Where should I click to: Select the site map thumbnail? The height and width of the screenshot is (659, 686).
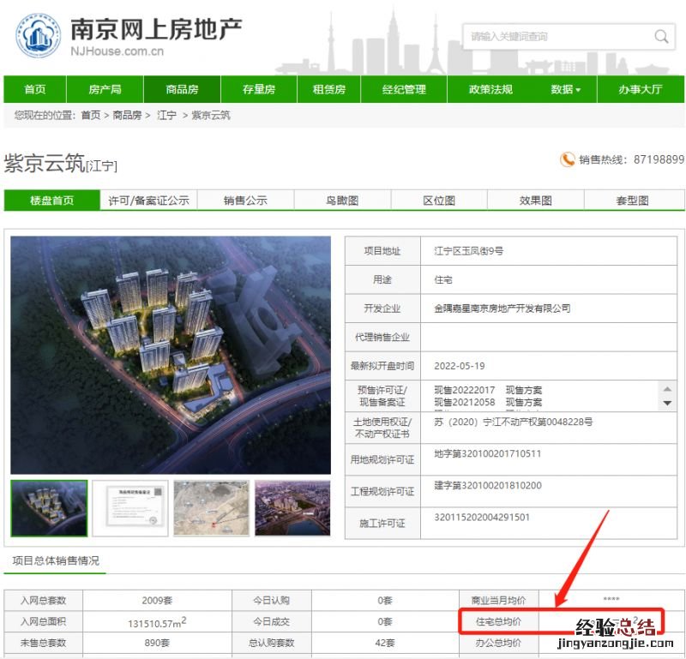coord(211,508)
